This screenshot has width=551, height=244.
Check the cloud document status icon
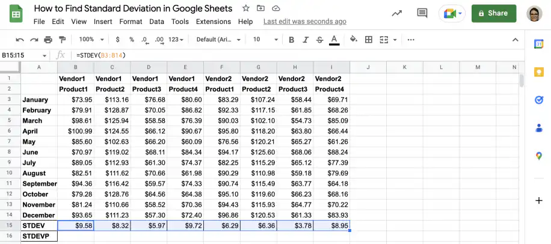pyautogui.click(x=276, y=8)
